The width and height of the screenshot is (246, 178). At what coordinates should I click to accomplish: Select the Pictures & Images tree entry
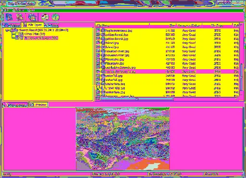point(41,38)
